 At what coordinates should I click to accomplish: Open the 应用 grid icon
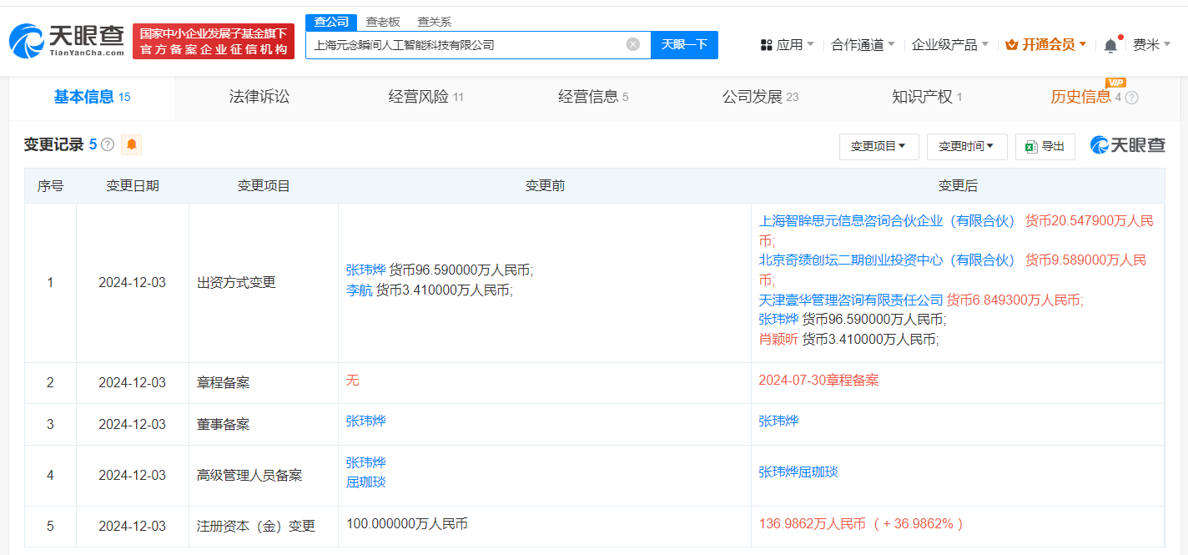coord(766,45)
